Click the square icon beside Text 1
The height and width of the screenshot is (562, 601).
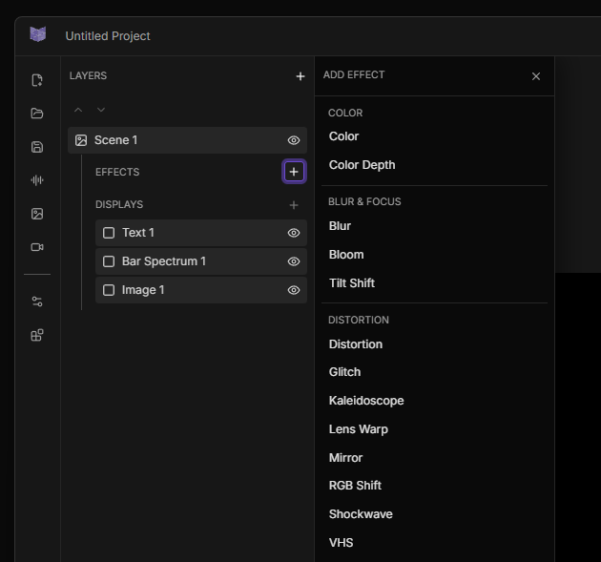(x=109, y=233)
